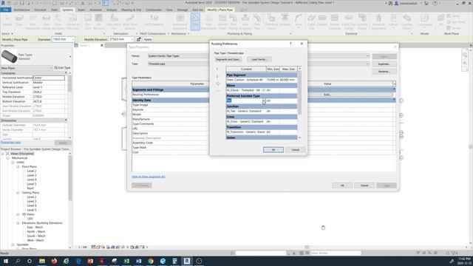Collapse the Ceiling Plans tree node
This screenshot has height=266, width=473.
point(18,192)
